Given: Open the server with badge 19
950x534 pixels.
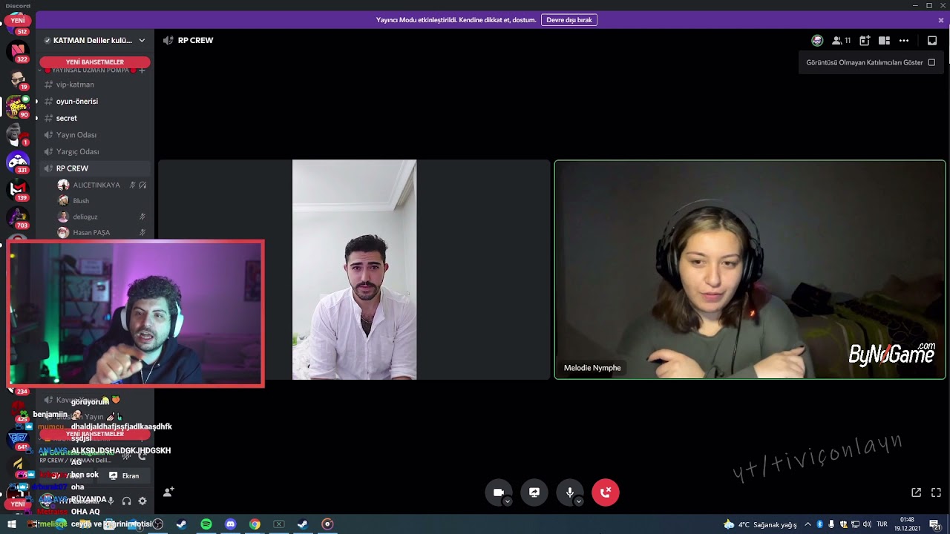Looking at the screenshot, I should 18,79.
